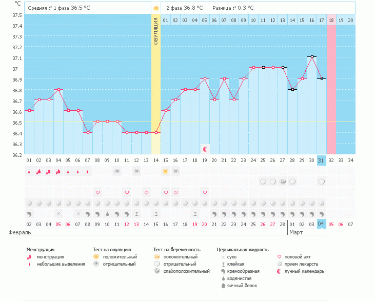The image size is (375, 301).
Task: Select the 36.8 temperature point on day 4
Action: pos(58,89)
